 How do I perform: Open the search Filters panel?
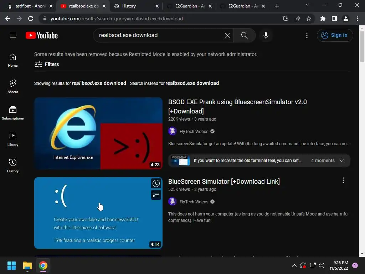click(x=47, y=64)
